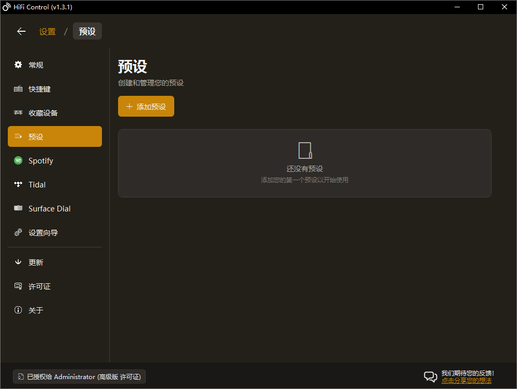Select the Tidal icon in the sidebar

(x=18, y=184)
